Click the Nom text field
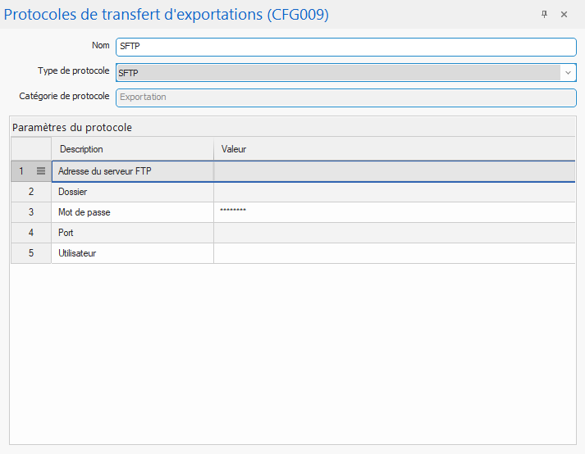This screenshot has height=454, width=585. coord(346,47)
